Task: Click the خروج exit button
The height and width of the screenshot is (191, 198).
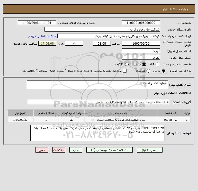Action: pyautogui.click(x=42, y=150)
